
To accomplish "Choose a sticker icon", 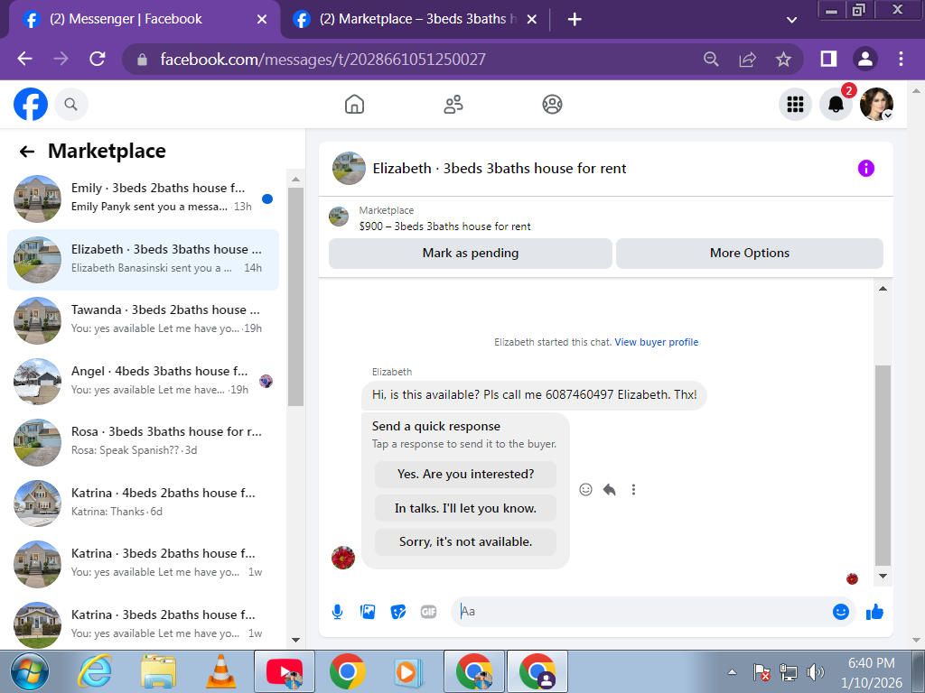I will [x=398, y=612].
